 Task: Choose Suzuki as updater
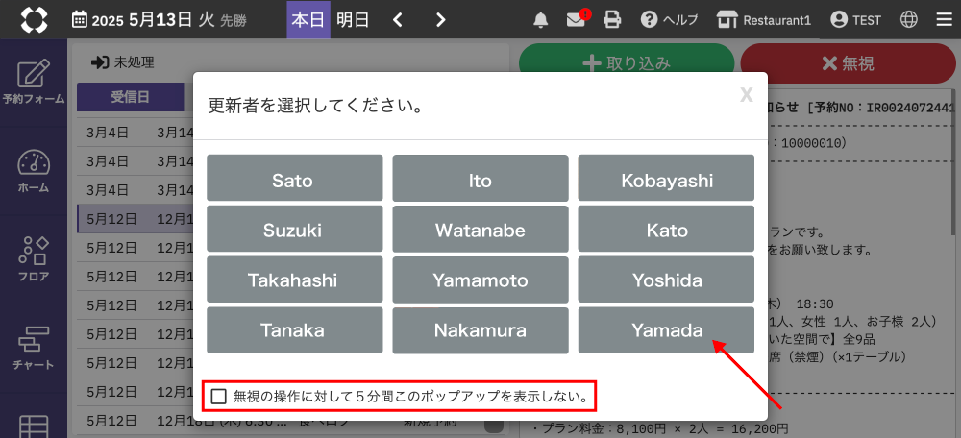(x=295, y=229)
